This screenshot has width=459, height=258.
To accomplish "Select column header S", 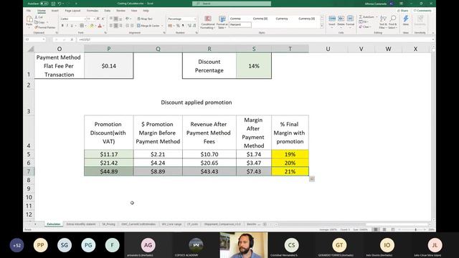I will (x=254, y=49).
